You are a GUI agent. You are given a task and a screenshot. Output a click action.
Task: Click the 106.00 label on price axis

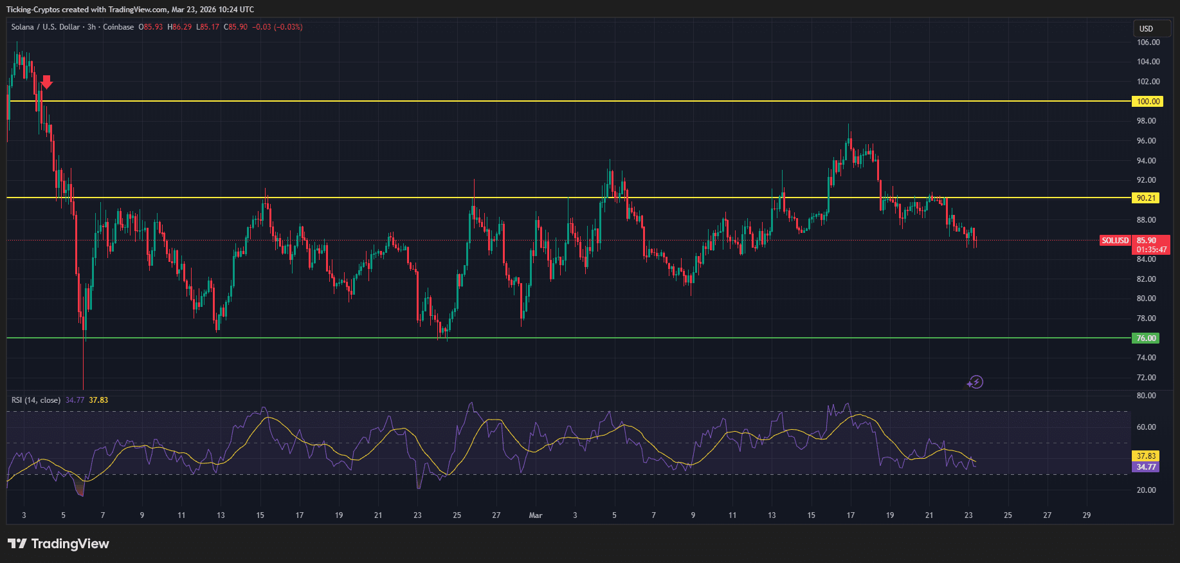(x=1148, y=42)
